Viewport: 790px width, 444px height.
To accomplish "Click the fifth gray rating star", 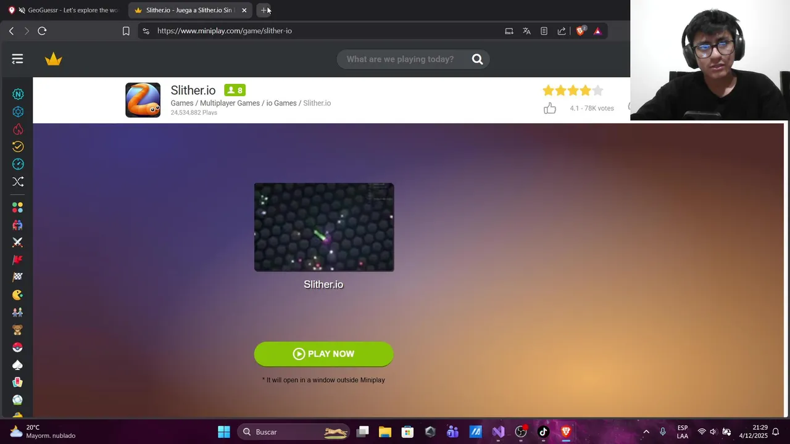I will [597, 91].
